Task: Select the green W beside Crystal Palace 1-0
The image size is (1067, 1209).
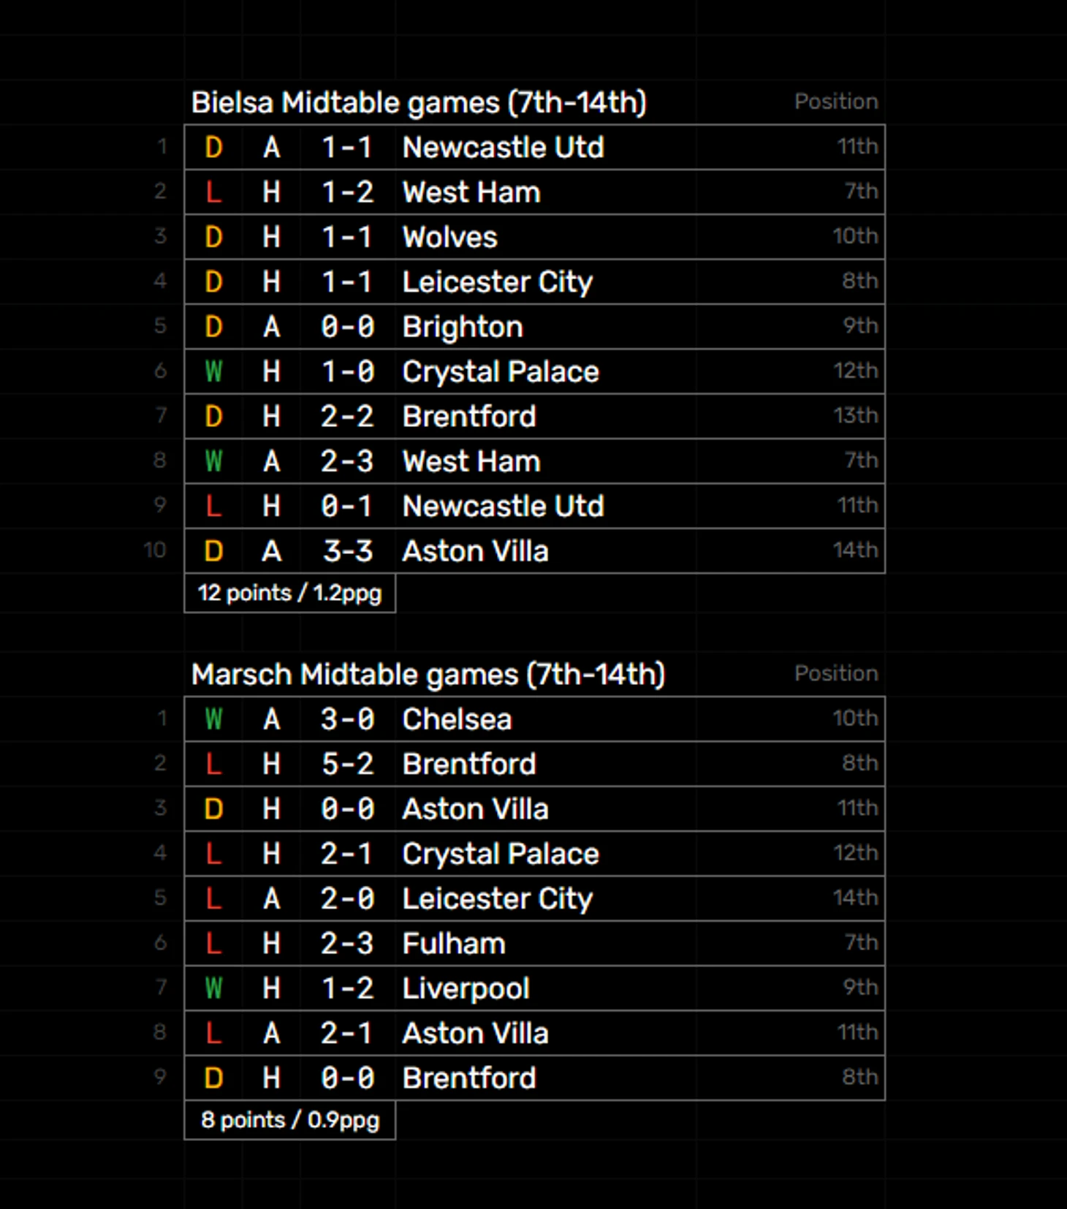Action: (213, 371)
